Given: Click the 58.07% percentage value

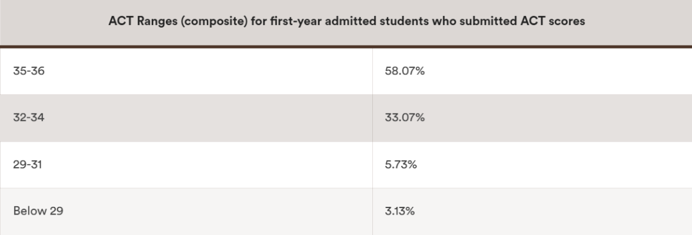Looking at the screenshot, I should click(x=405, y=70).
